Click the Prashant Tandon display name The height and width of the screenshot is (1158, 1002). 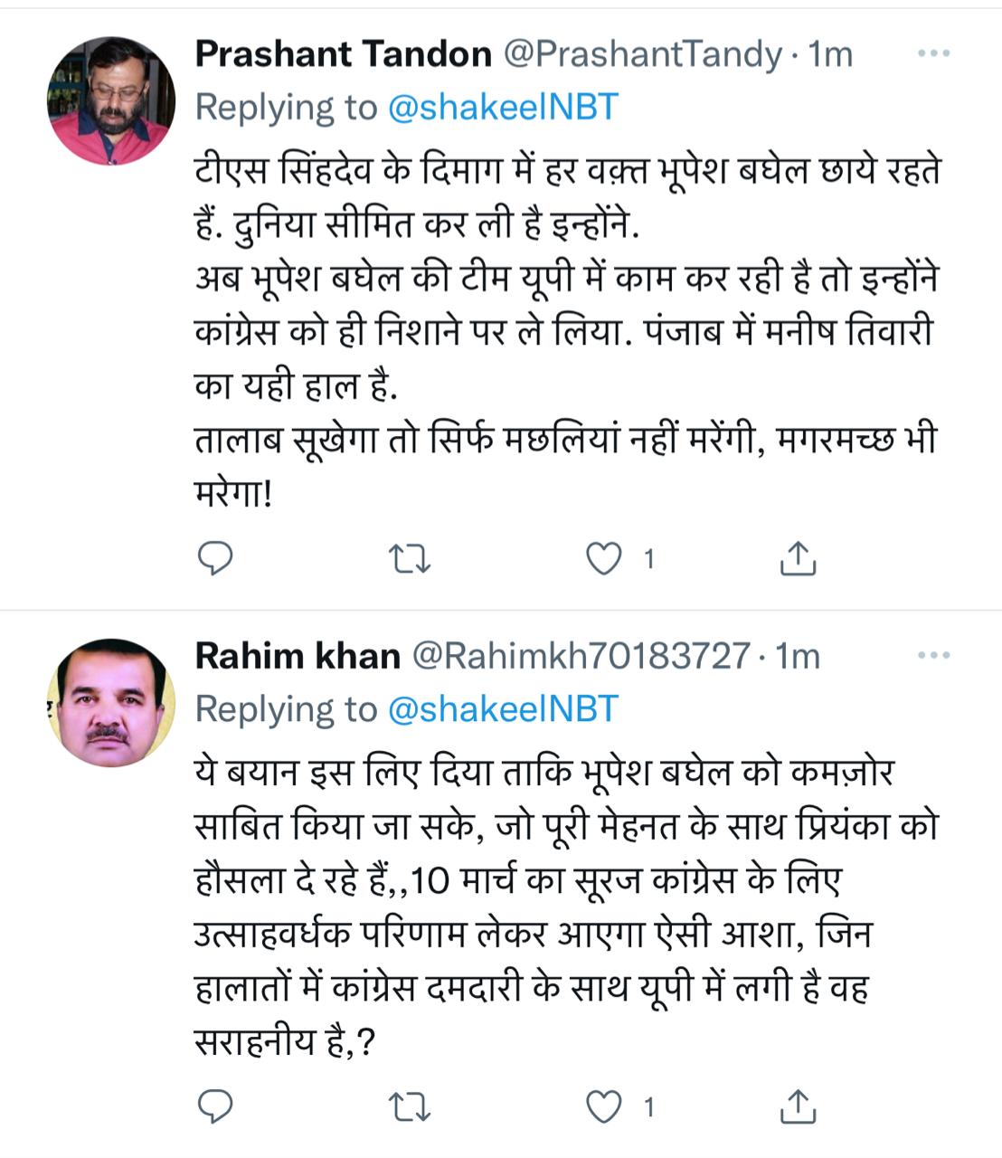click(x=343, y=54)
